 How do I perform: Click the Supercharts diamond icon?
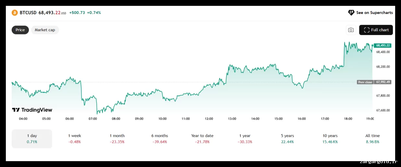(351, 13)
